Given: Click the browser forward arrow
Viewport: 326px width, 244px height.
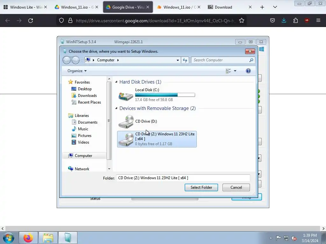Looking at the screenshot, I should click(x=19, y=20).
